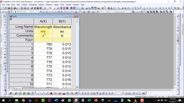Click the Move to Last column icon
This screenshot has width=184, height=103.
tap(169, 8)
